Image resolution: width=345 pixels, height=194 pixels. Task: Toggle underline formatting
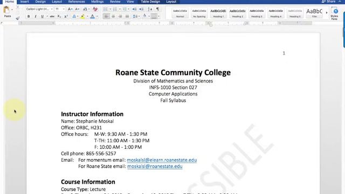tap(42, 17)
